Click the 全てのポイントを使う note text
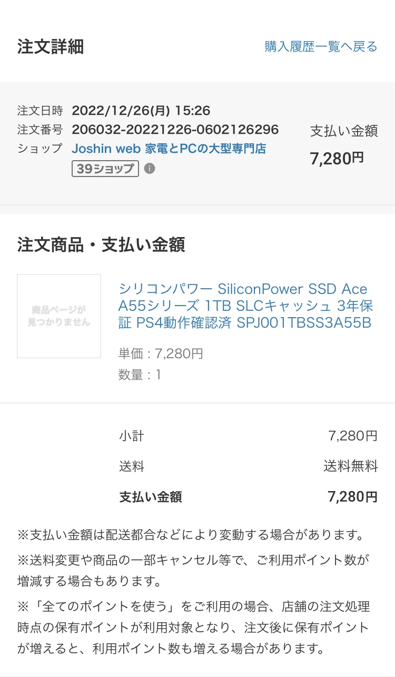 click(x=193, y=627)
